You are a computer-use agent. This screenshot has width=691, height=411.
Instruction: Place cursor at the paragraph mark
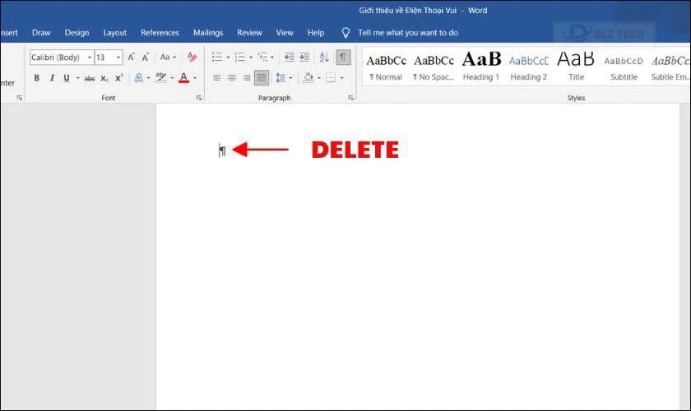(x=223, y=150)
